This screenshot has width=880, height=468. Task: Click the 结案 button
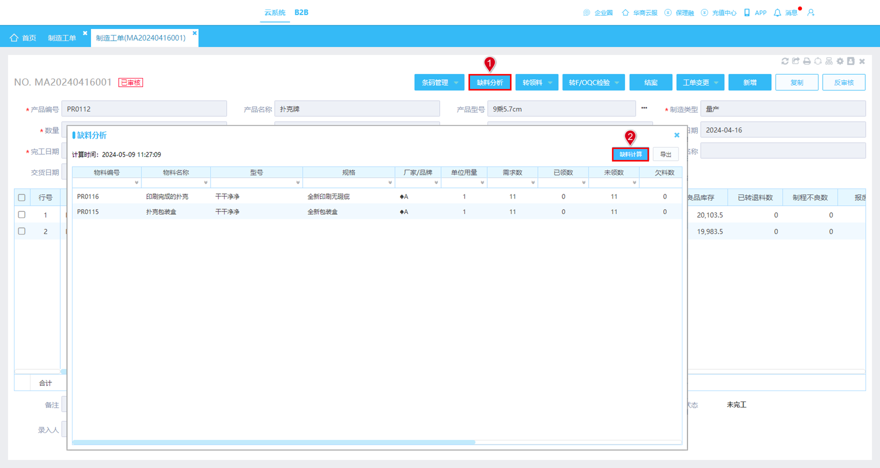(651, 82)
